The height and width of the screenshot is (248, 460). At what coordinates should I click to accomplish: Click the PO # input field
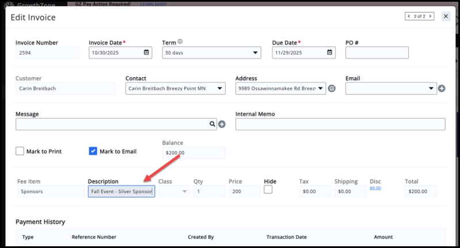point(377,53)
